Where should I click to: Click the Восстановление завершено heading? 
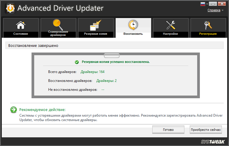pyautogui.click(x=33, y=46)
